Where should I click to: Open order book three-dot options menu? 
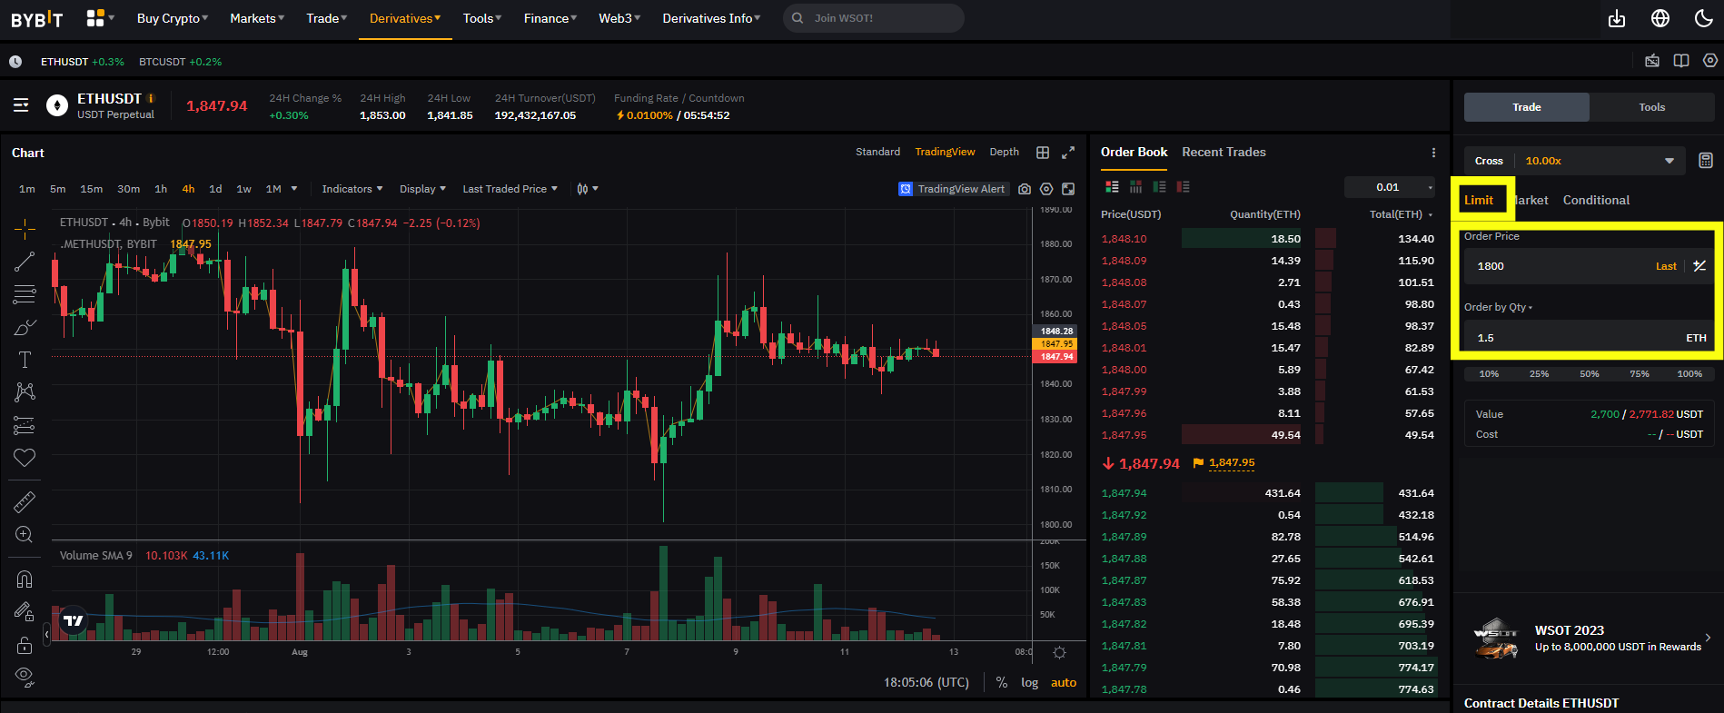coord(1433,153)
